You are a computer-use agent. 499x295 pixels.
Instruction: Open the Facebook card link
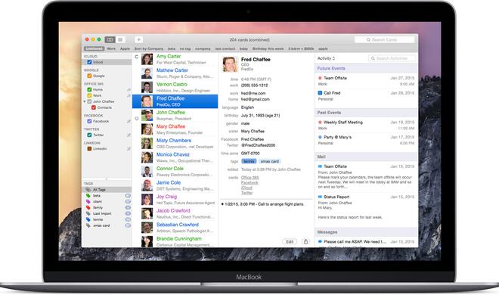[249, 182]
